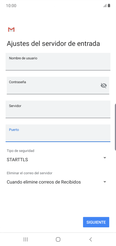Tap the Gmail logo icon
The image size is (116, 246).
click(11, 29)
